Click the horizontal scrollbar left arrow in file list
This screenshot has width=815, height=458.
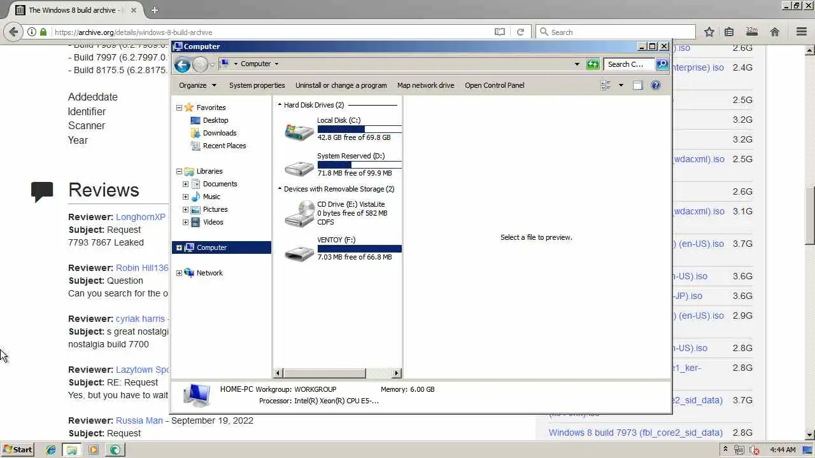click(278, 373)
